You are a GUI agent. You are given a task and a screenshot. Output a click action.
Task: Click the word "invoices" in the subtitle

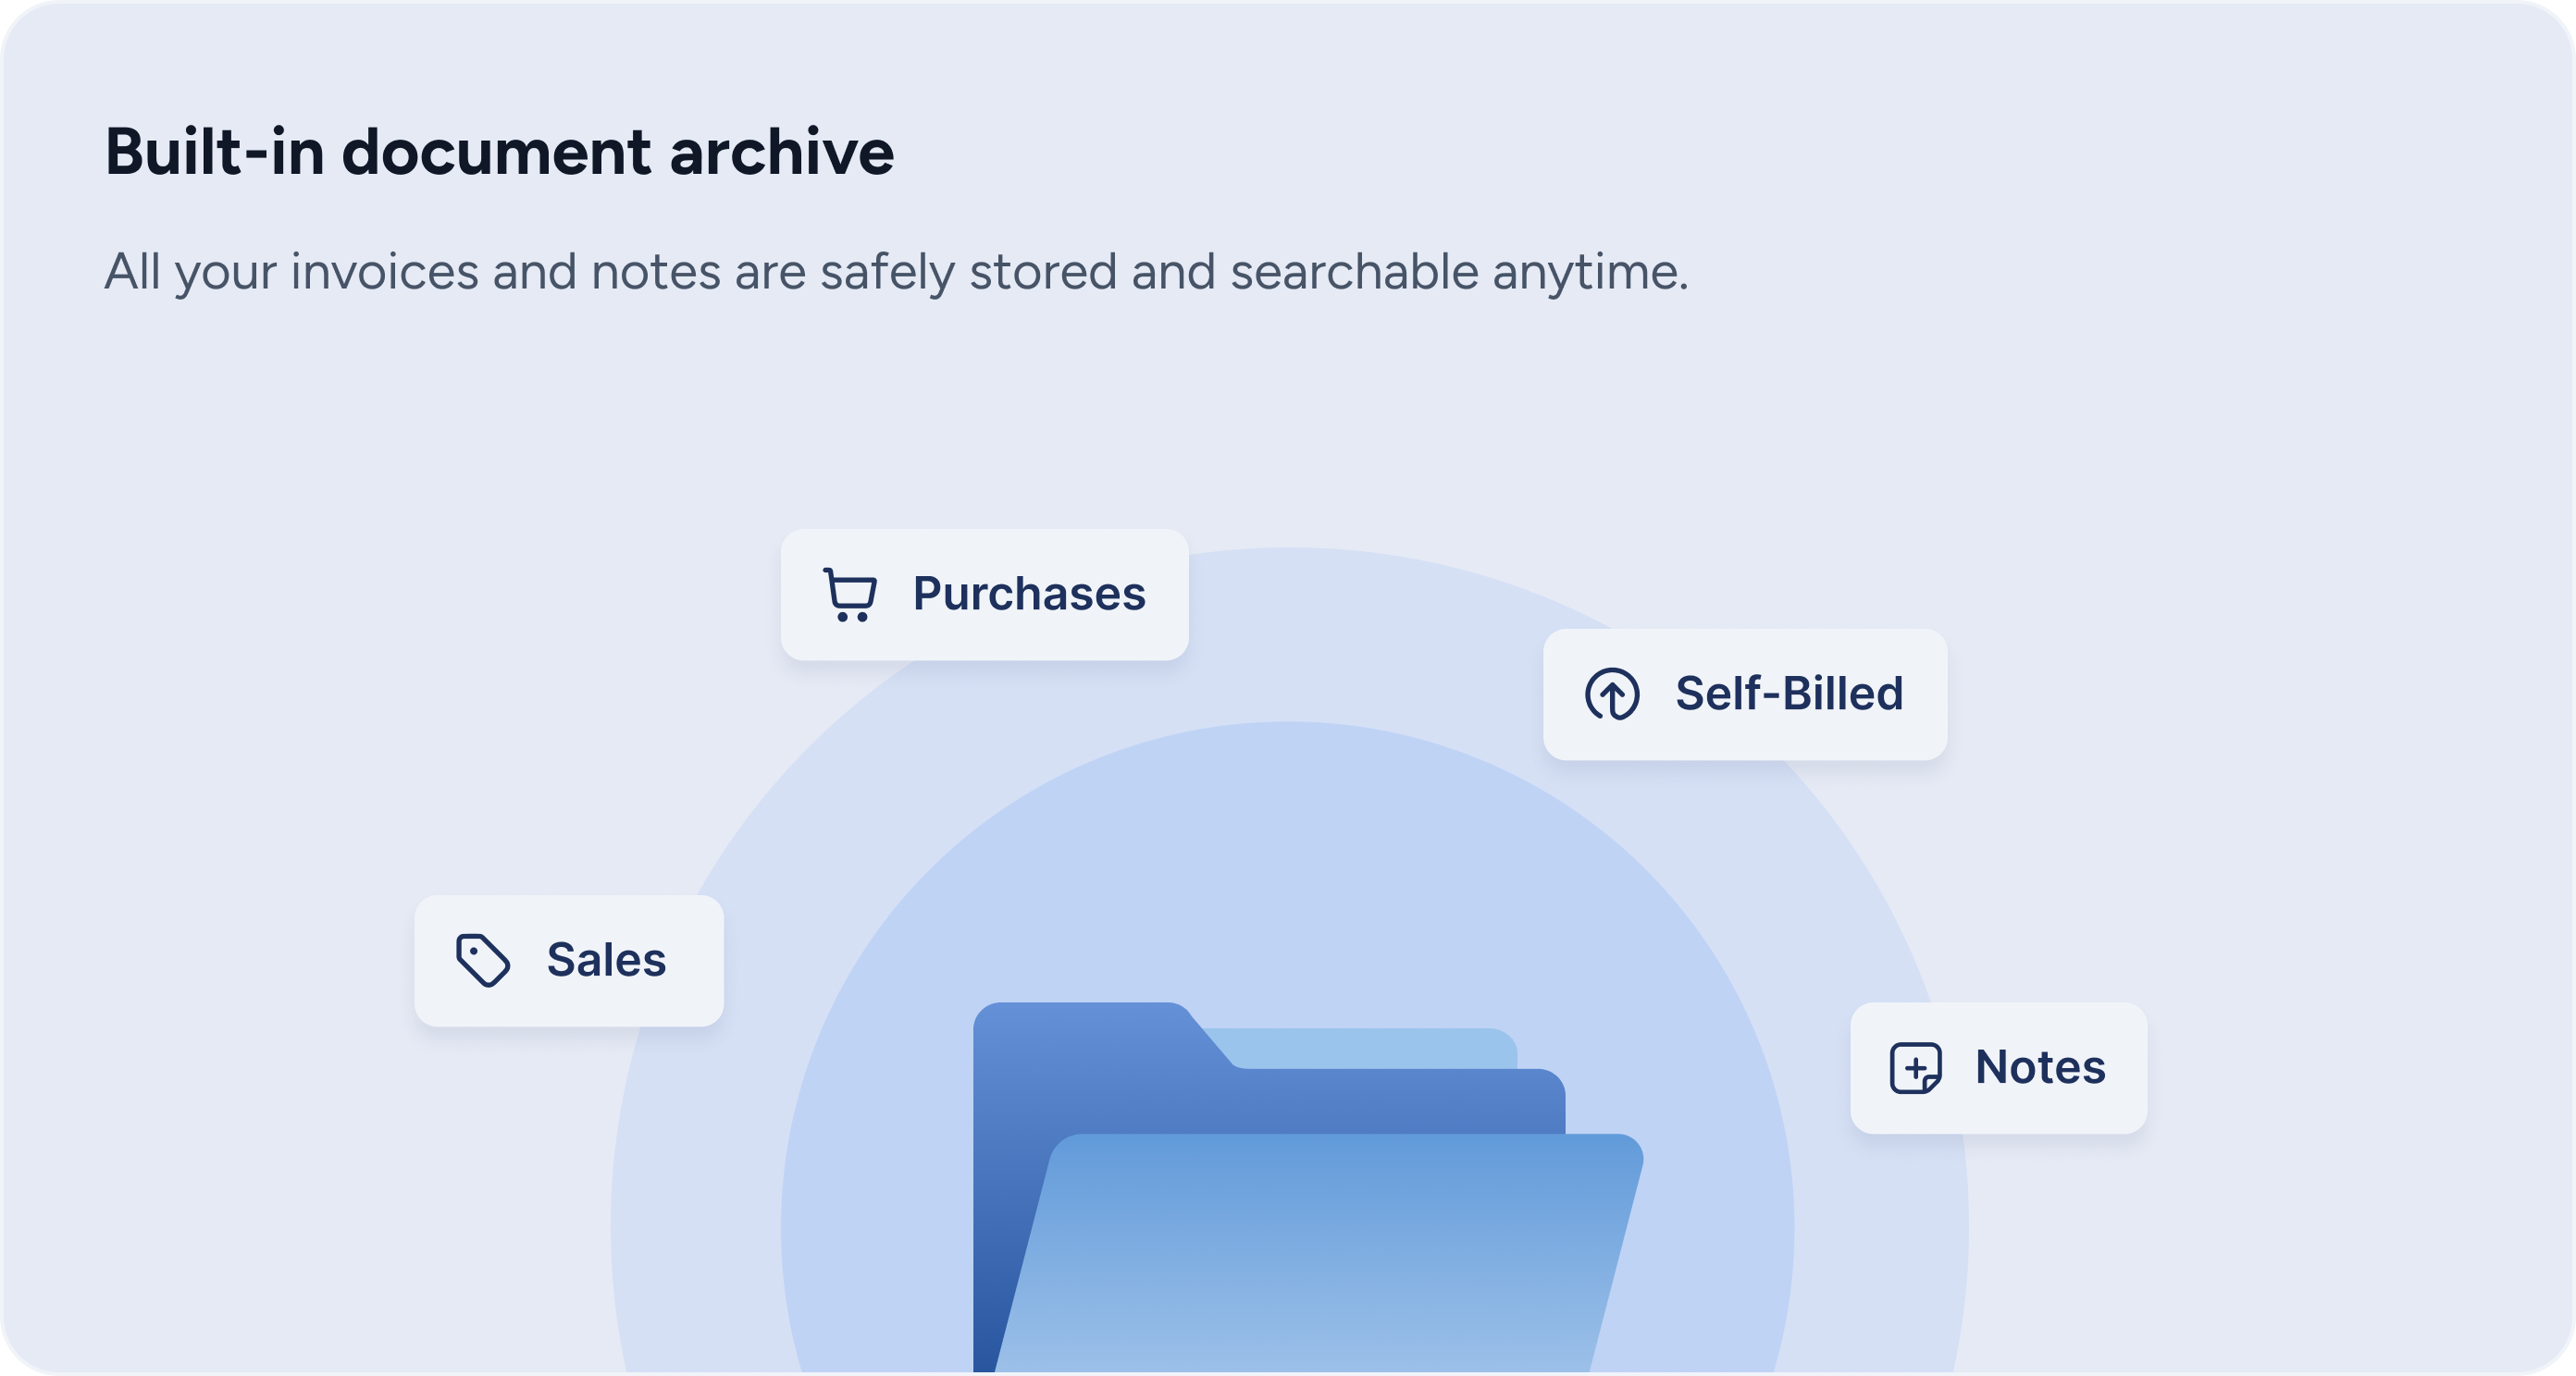click(x=384, y=272)
